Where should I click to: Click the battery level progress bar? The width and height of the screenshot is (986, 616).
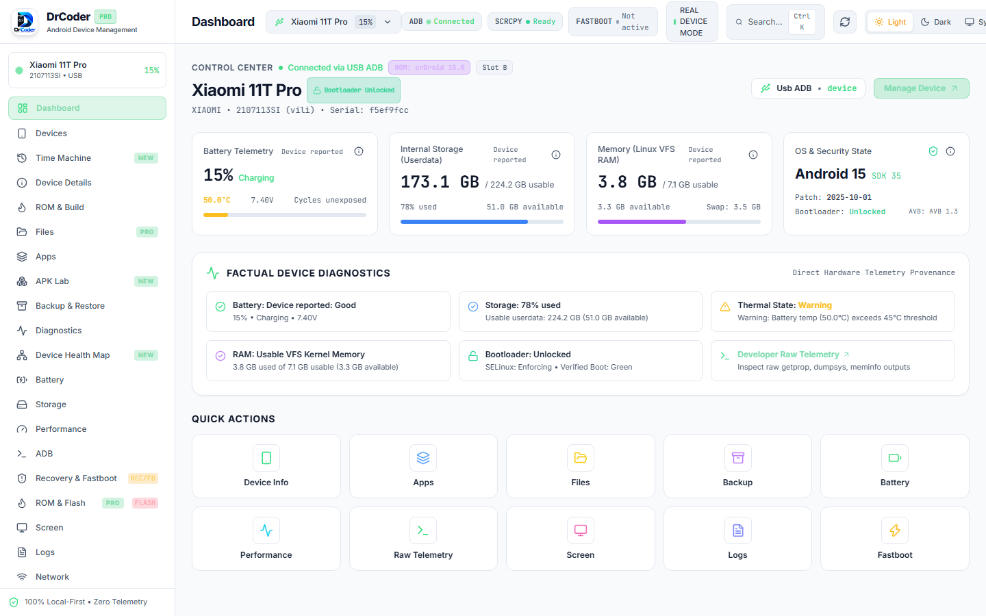[x=285, y=215]
